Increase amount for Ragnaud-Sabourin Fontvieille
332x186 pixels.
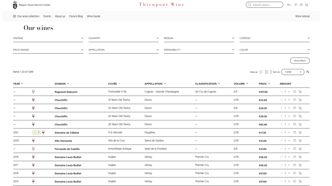289,92
